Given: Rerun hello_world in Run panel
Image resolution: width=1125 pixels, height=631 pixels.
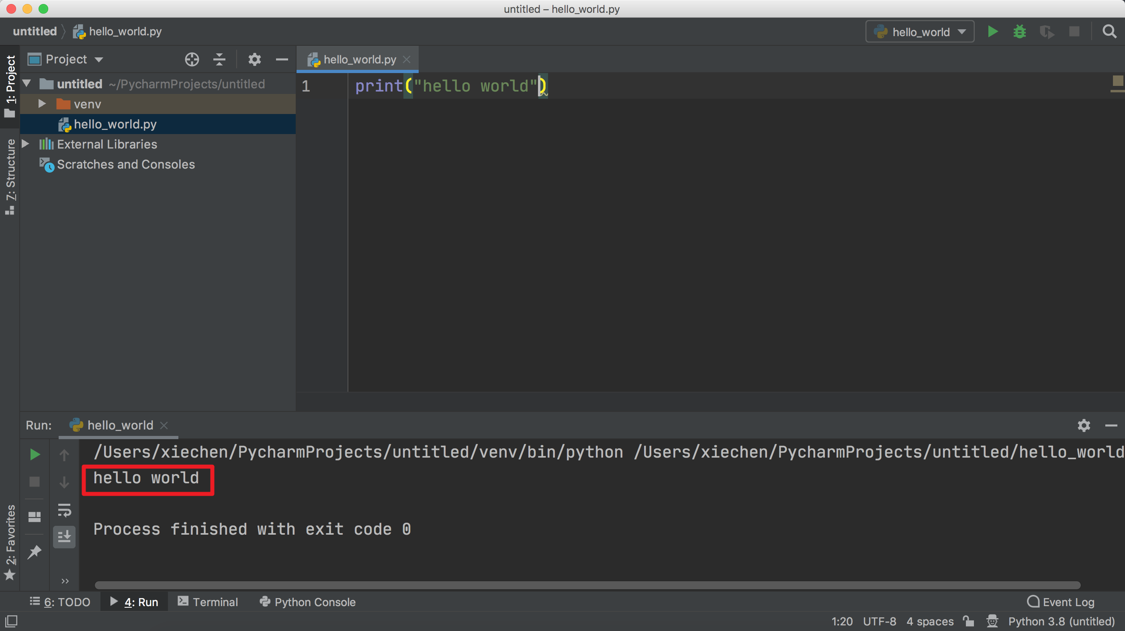Looking at the screenshot, I should (x=35, y=455).
